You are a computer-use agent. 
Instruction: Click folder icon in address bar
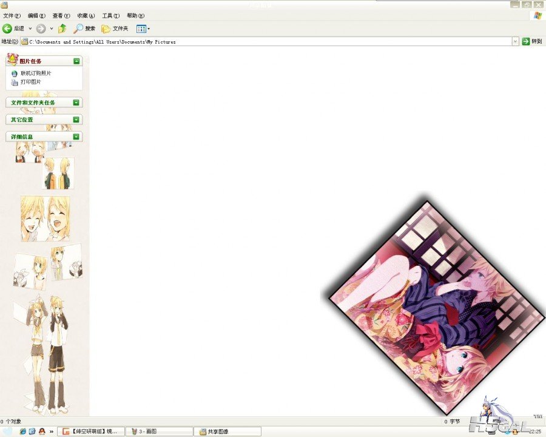point(25,41)
